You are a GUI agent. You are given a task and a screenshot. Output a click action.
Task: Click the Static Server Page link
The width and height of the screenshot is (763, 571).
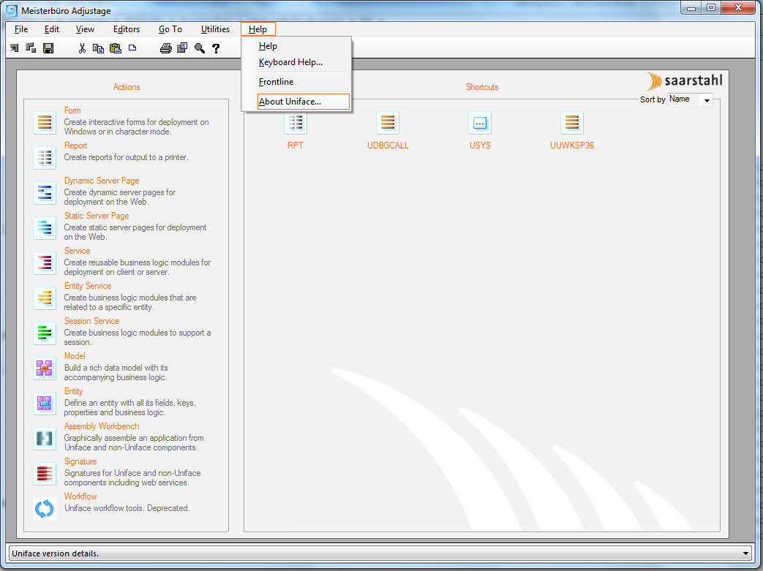click(x=97, y=216)
